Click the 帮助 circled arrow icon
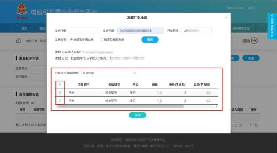The image size is (277, 153). point(254,41)
